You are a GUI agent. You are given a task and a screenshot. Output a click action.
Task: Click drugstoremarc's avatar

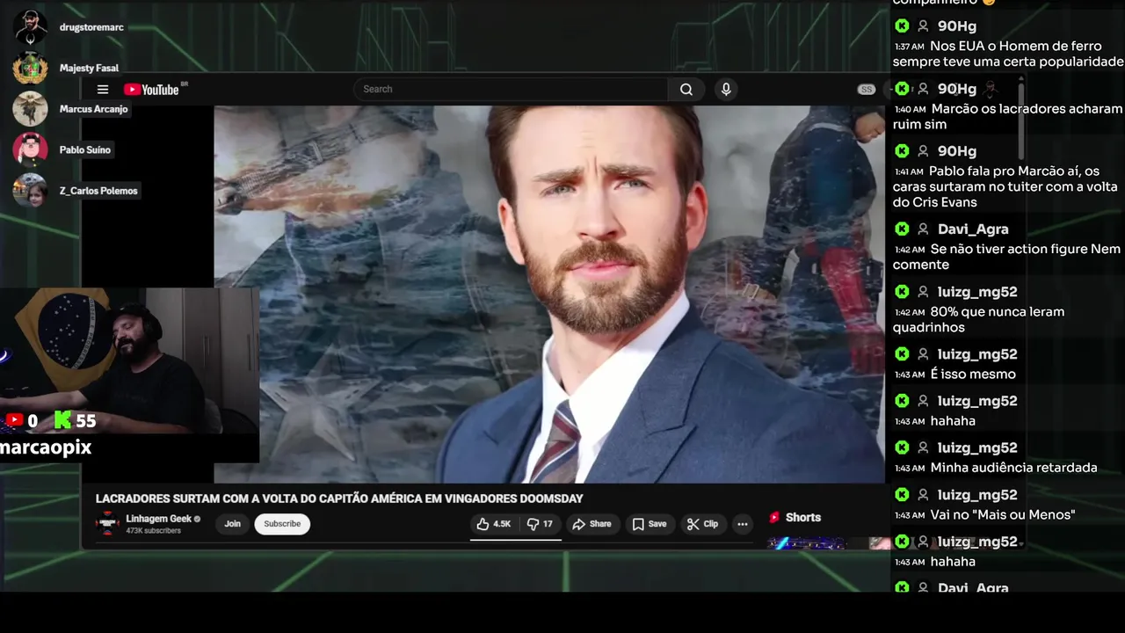pyautogui.click(x=31, y=27)
